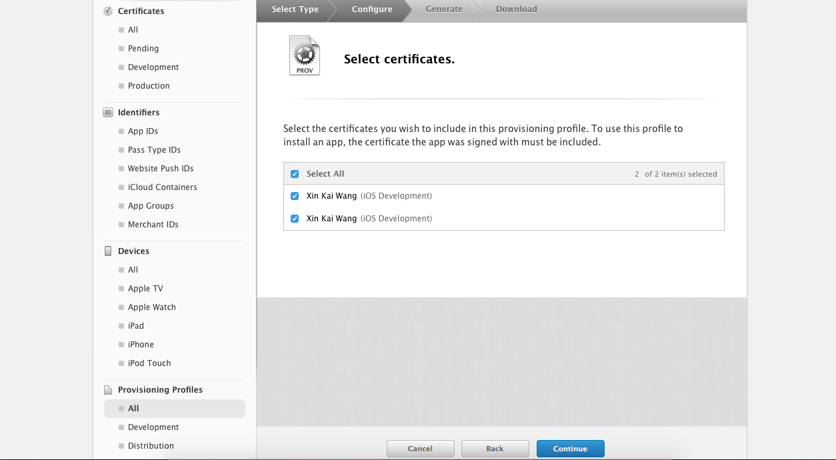Go Back to the previous step
Image resolution: width=836 pixels, height=460 pixels.
(x=495, y=449)
